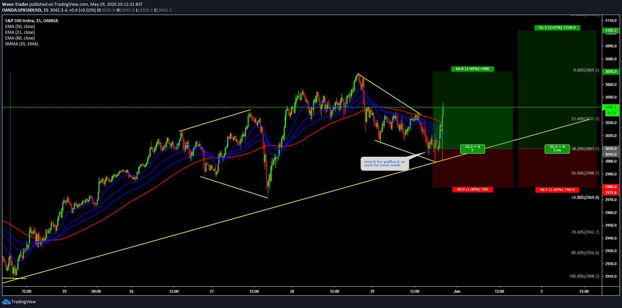Click the 2950.0 price scale value

click(611, 226)
